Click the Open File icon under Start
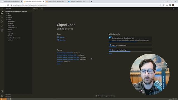178x100 pixels. click(x=58, y=40)
